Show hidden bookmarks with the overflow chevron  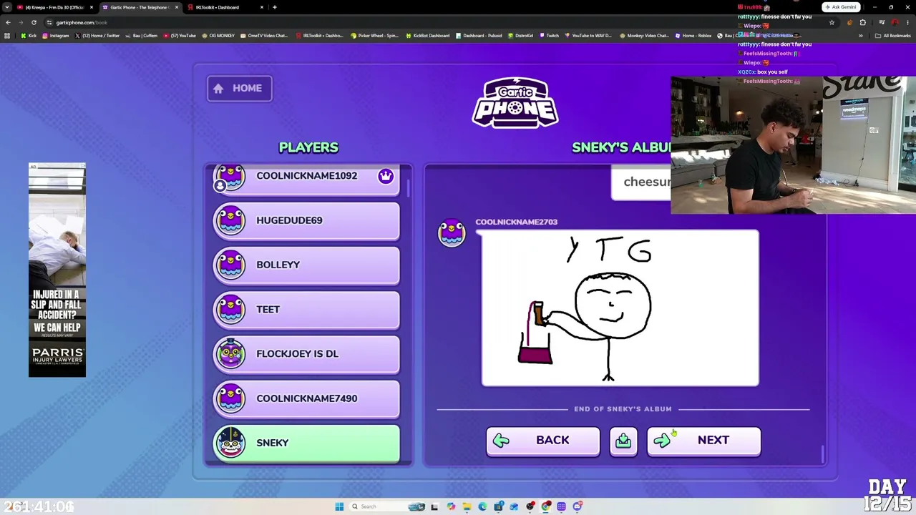861,36
